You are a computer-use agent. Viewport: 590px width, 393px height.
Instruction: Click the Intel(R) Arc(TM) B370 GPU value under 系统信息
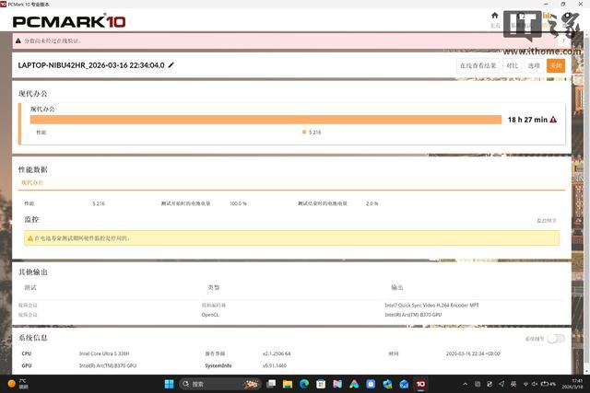(x=108, y=365)
